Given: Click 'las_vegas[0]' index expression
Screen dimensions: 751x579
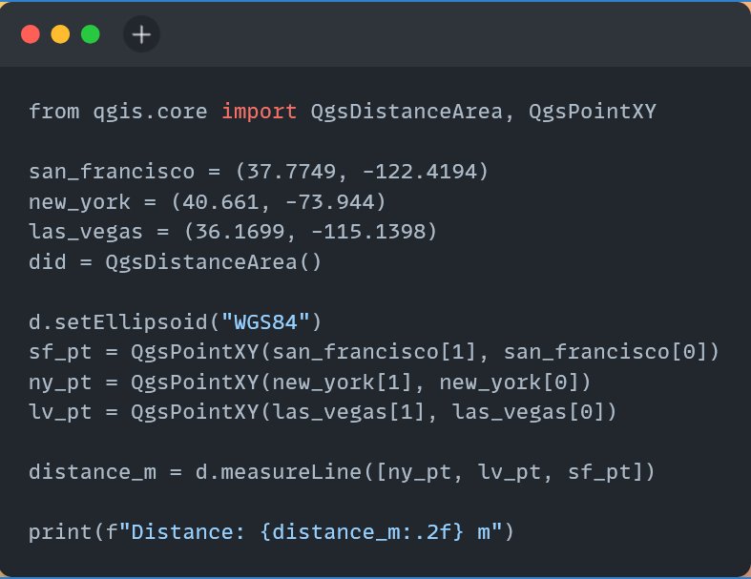Looking at the screenshot, I should pos(529,412).
